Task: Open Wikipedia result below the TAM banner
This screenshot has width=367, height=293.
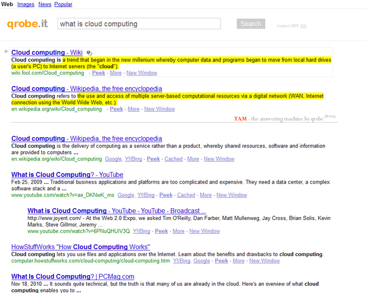Action: [86, 138]
